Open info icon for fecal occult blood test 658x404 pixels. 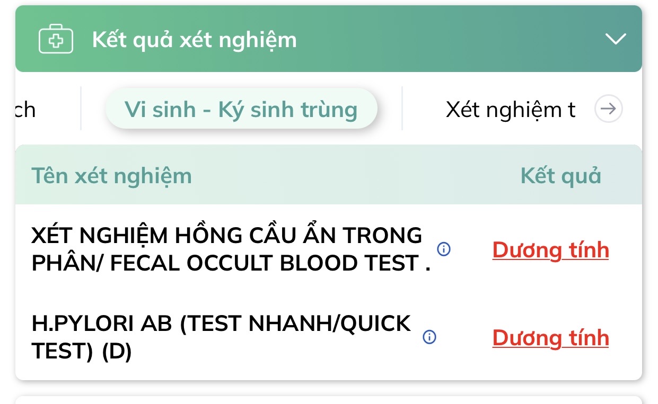point(444,249)
